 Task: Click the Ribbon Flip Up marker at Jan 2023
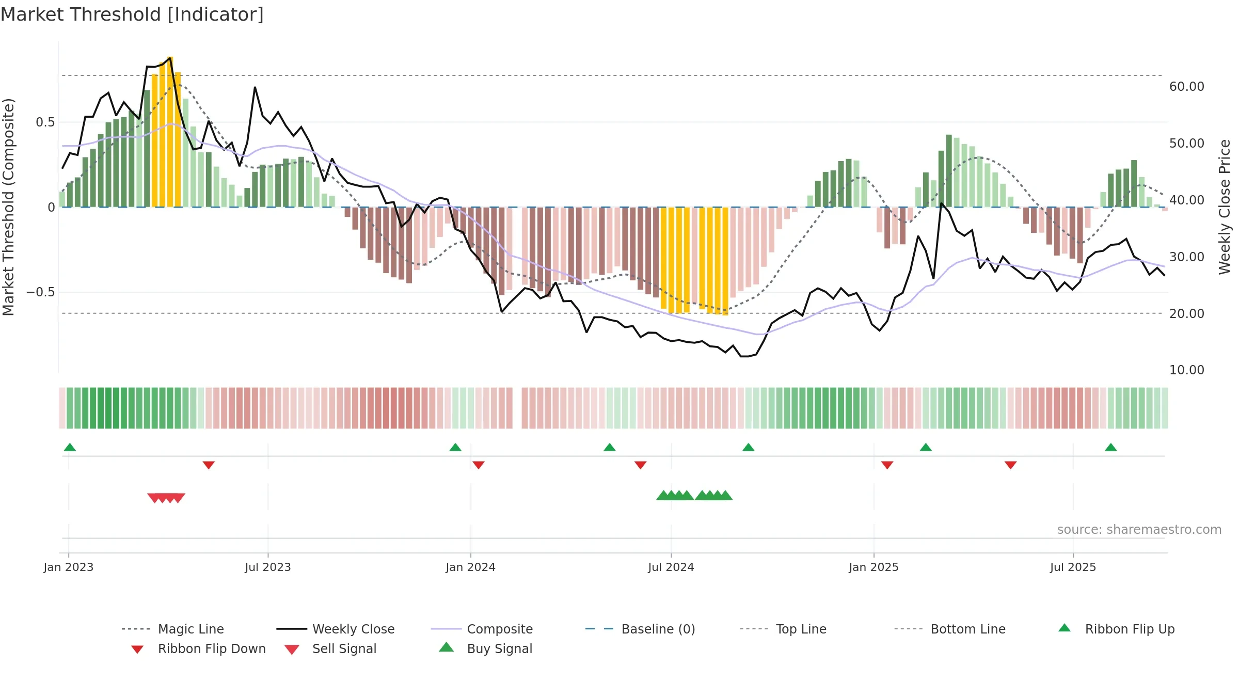click(x=70, y=447)
